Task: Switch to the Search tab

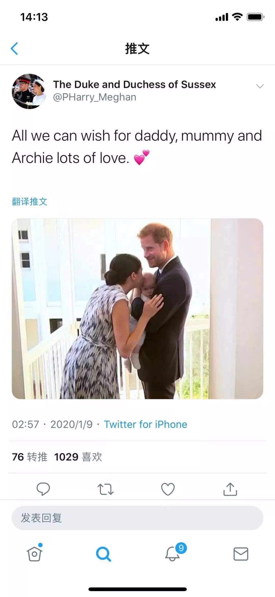Action: click(103, 554)
